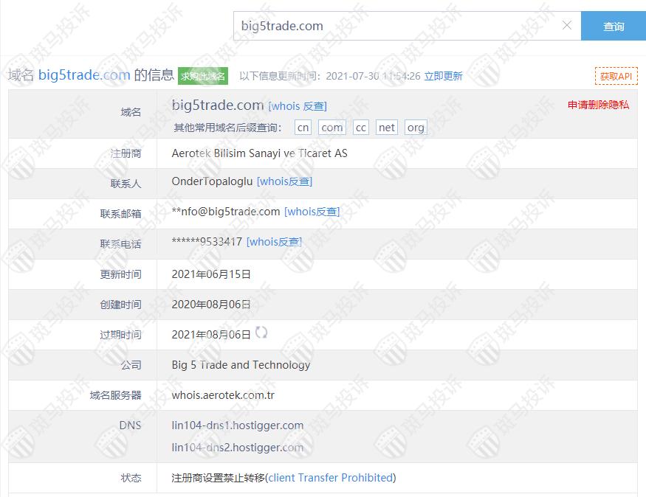Select the org domain suffix
This screenshot has width=646, height=497.
pos(416,127)
